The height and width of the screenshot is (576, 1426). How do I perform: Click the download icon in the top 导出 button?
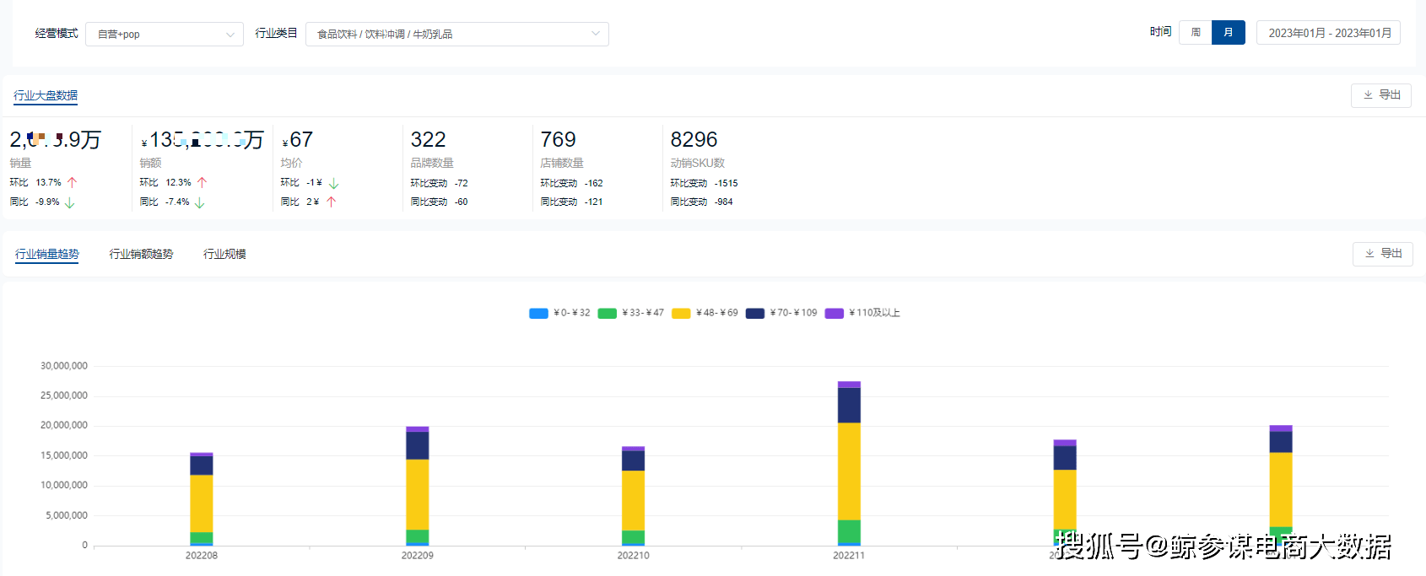click(1368, 95)
